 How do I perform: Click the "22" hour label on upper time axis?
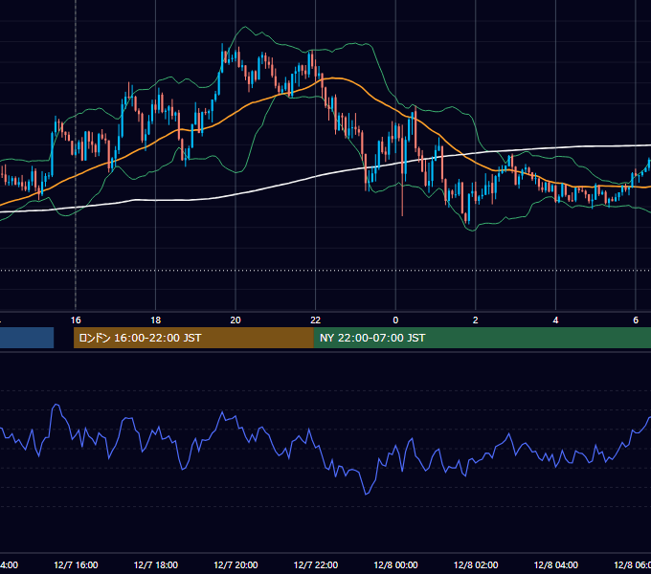(316, 320)
